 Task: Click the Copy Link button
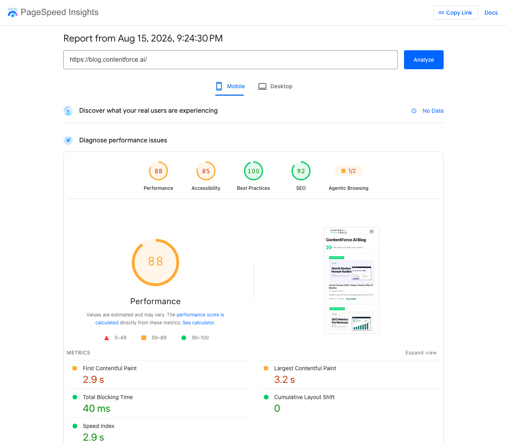coord(456,13)
